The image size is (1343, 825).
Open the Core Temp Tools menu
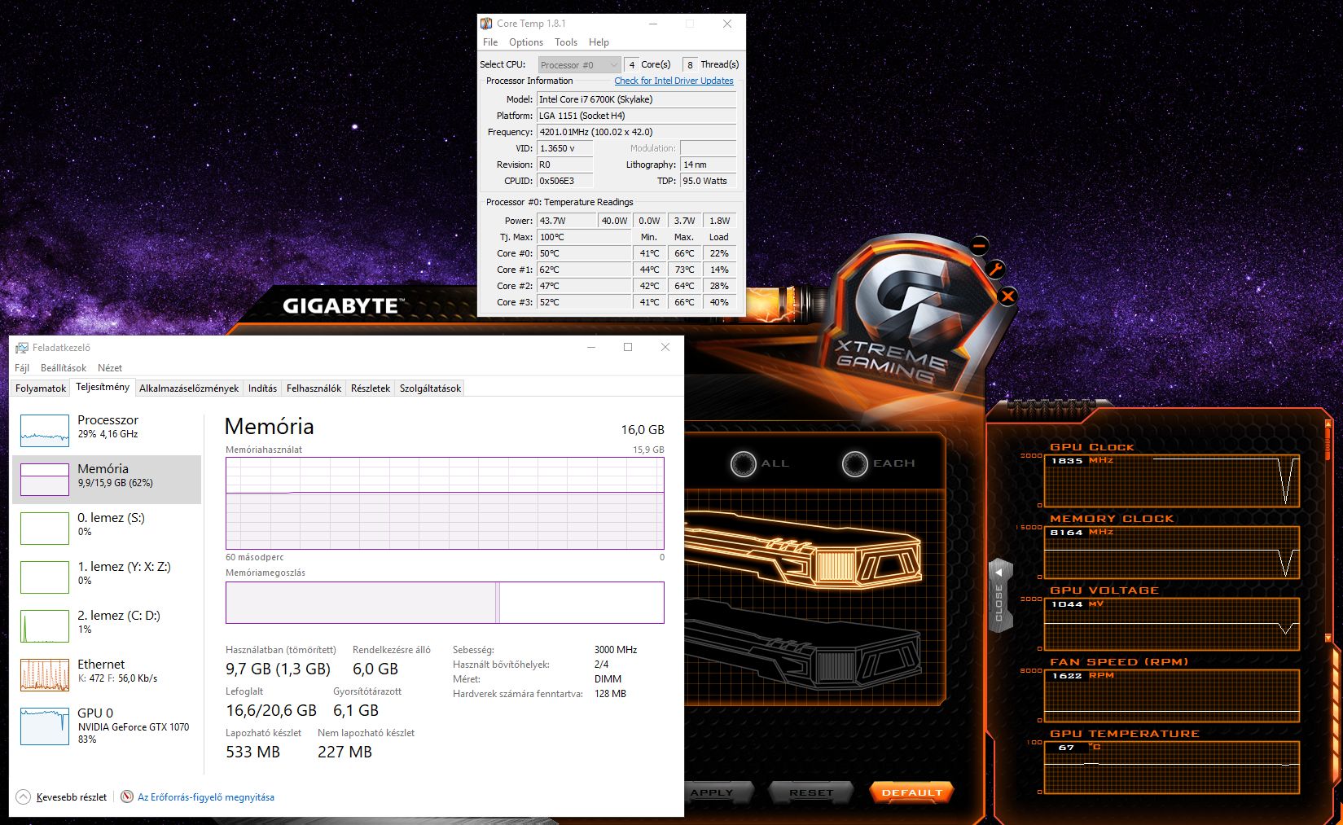coord(566,42)
